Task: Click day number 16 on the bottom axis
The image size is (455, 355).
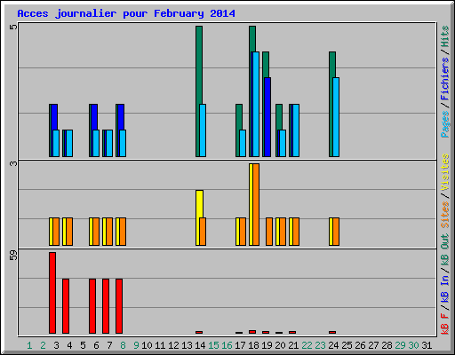Action: 227,345
